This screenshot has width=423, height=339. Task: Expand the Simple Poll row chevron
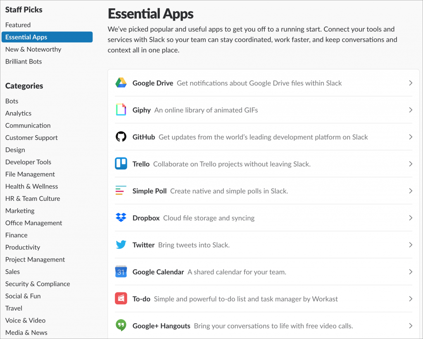click(x=411, y=191)
